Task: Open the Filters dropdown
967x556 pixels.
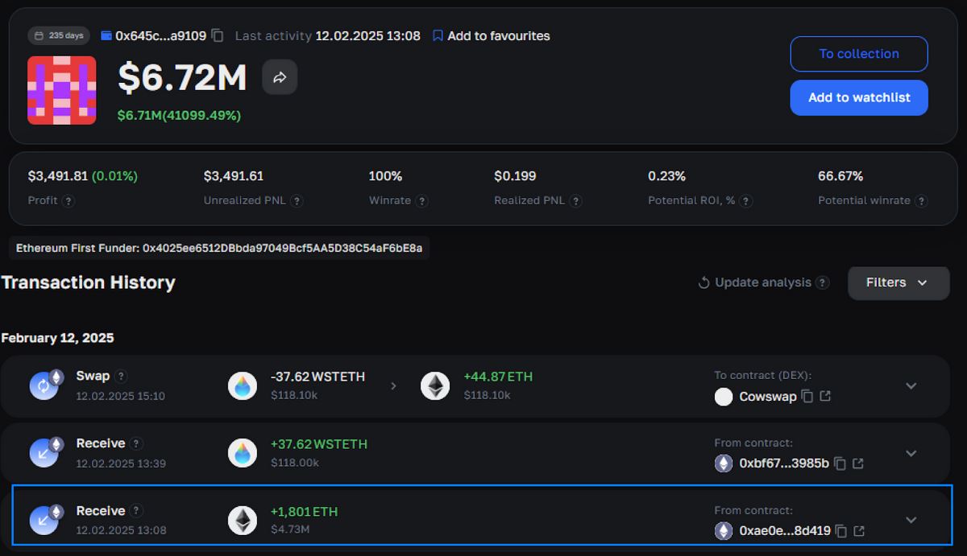Action: point(899,282)
